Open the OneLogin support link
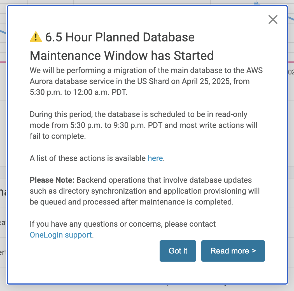The height and width of the screenshot is (291, 294). tap(61, 235)
